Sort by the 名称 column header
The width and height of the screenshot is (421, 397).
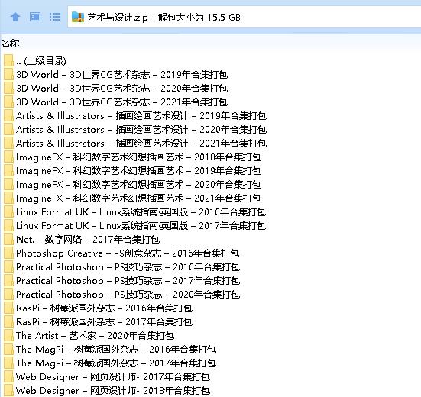10,43
